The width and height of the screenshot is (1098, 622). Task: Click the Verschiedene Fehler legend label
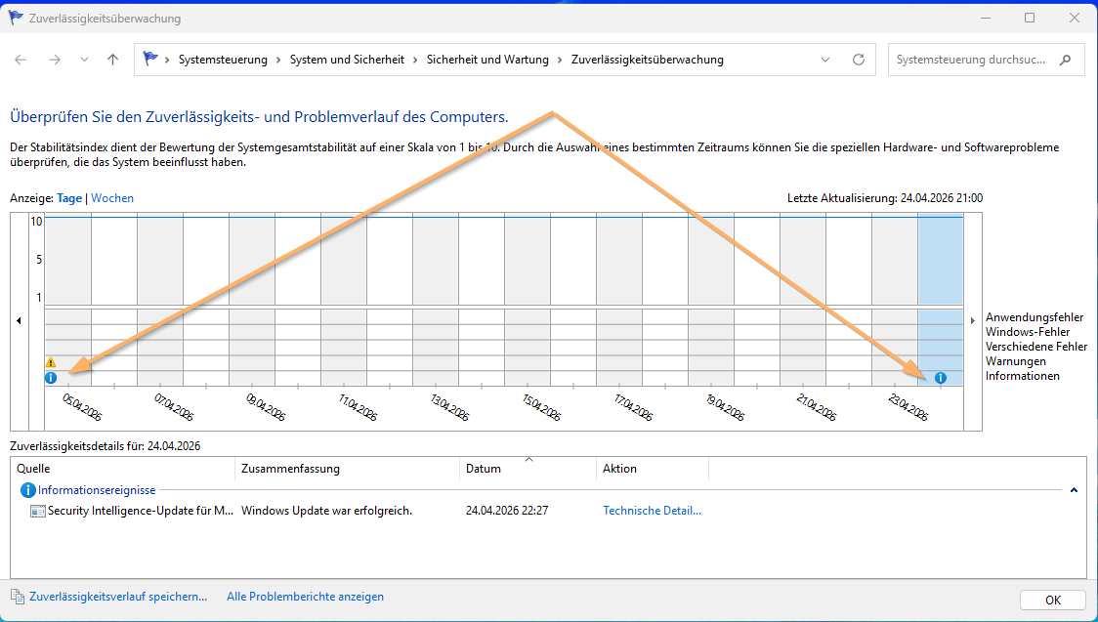(1036, 347)
